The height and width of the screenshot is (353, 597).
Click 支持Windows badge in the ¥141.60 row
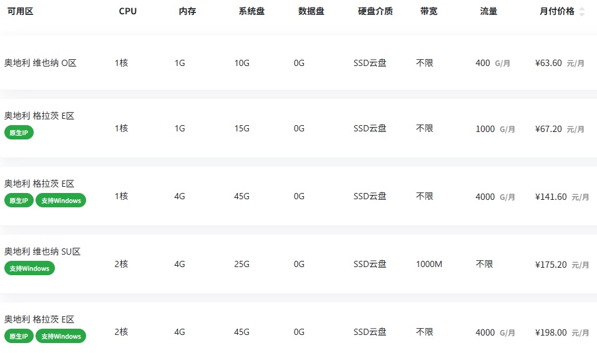(x=61, y=200)
